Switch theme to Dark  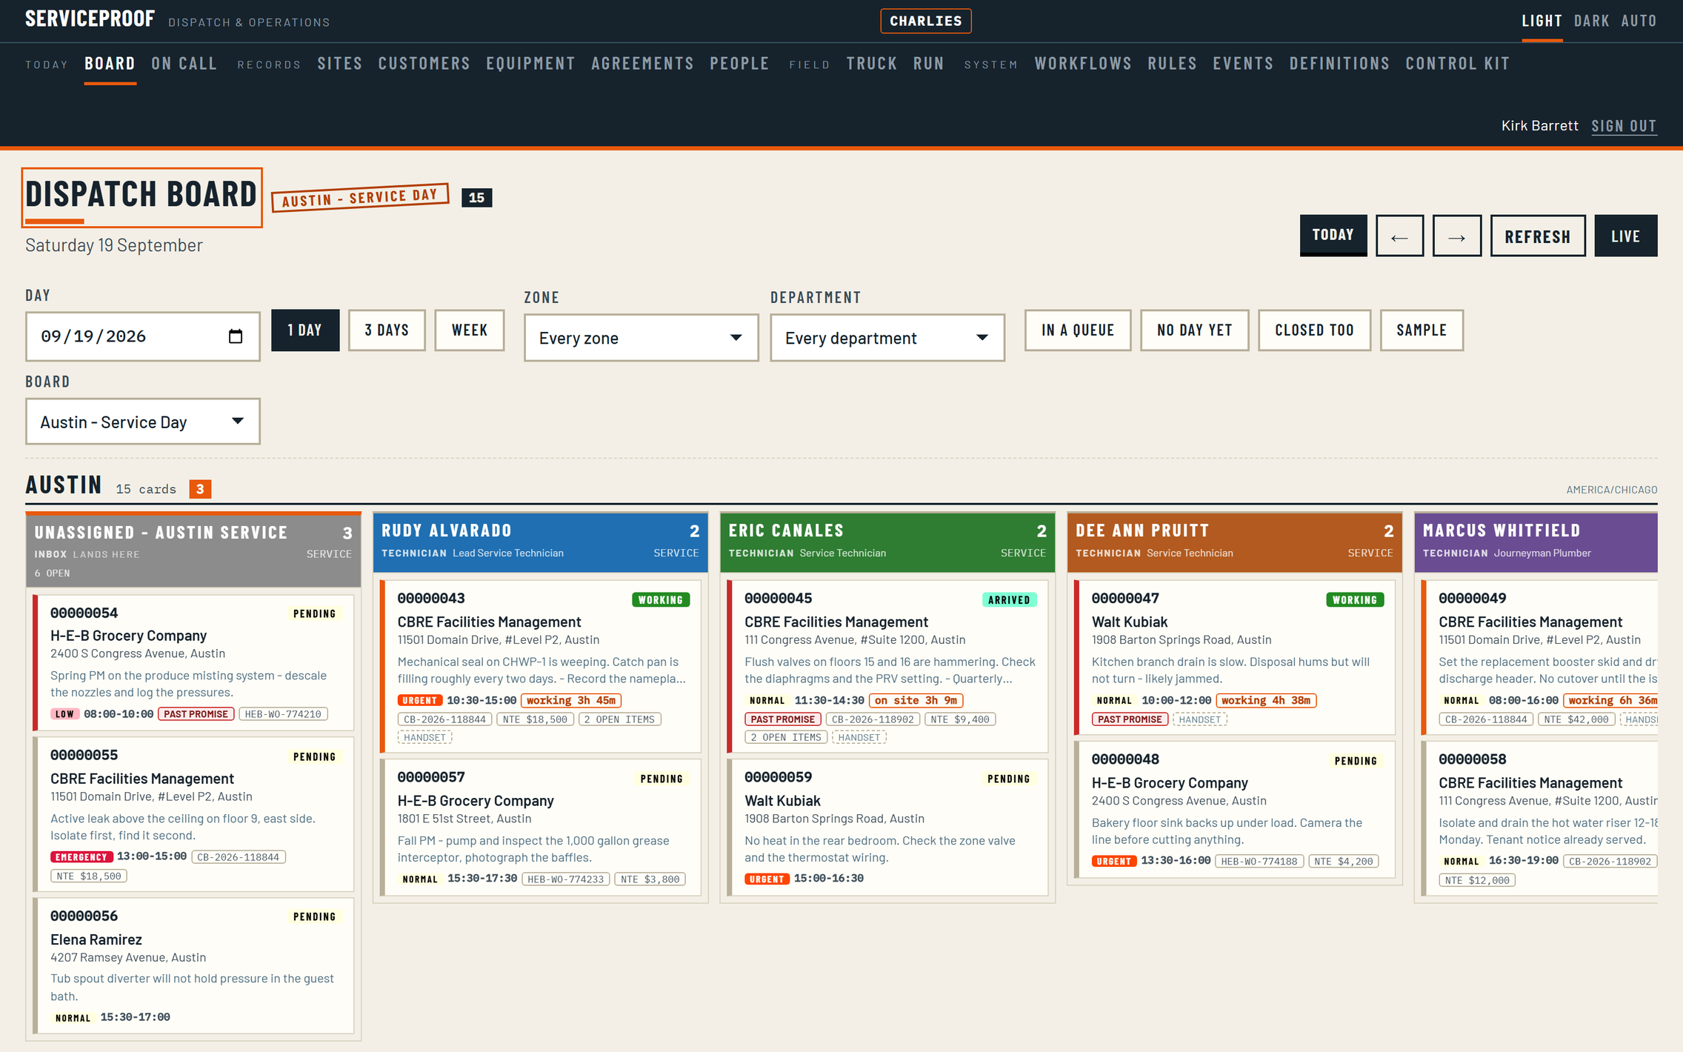[x=1591, y=21]
